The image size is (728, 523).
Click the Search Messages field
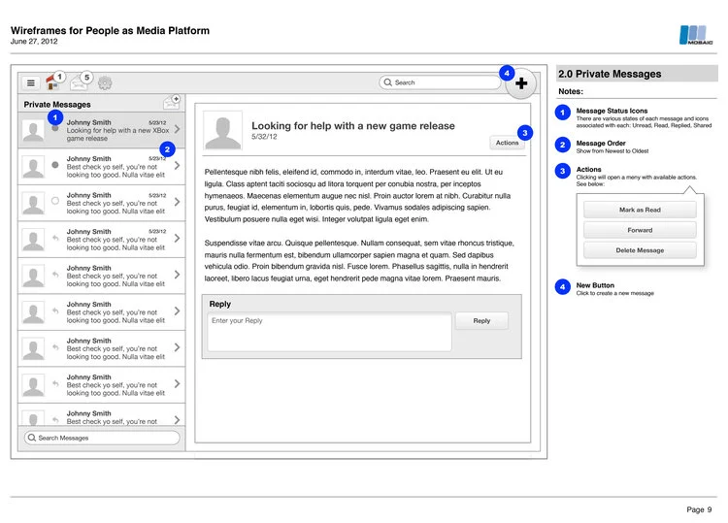click(102, 438)
